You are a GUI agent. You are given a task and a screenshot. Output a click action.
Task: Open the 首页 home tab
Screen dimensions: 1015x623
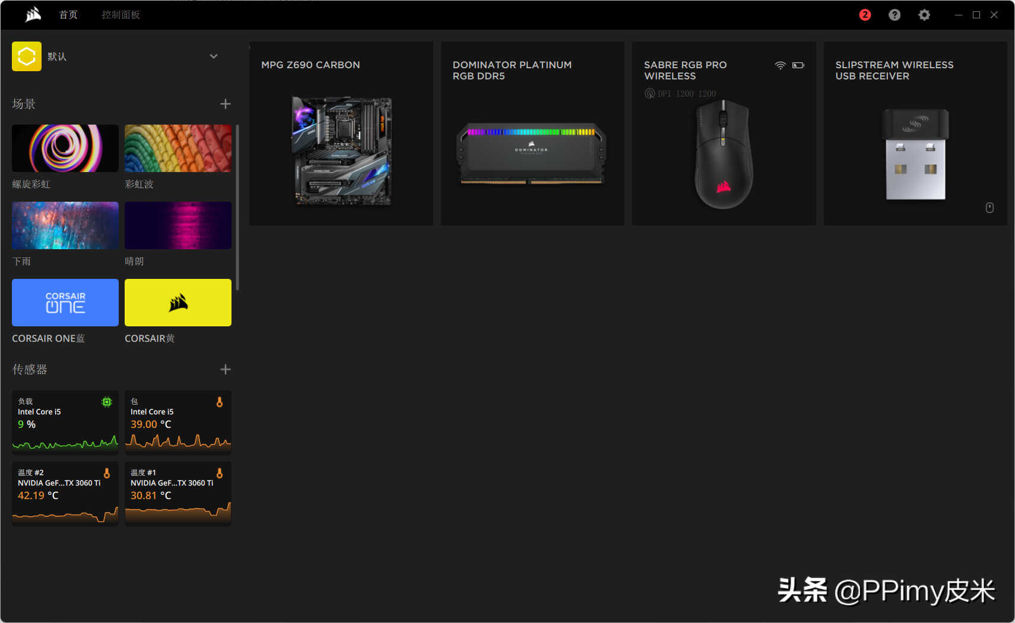[68, 15]
